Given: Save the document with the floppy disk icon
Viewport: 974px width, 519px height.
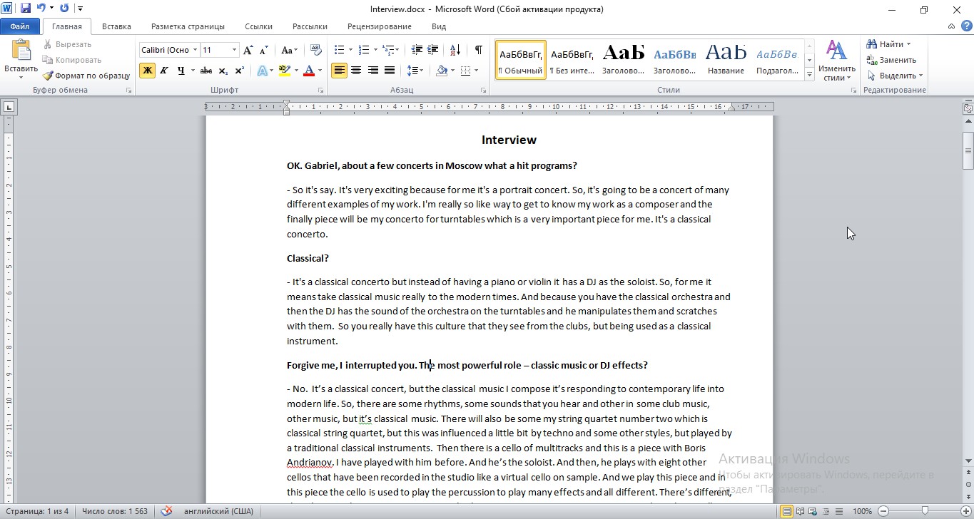Looking at the screenshot, I should coord(26,9).
